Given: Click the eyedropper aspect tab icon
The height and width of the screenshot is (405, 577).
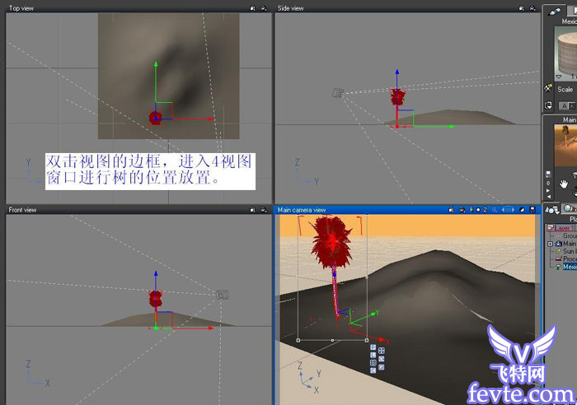Looking at the screenshot, I should [x=554, y=12].
